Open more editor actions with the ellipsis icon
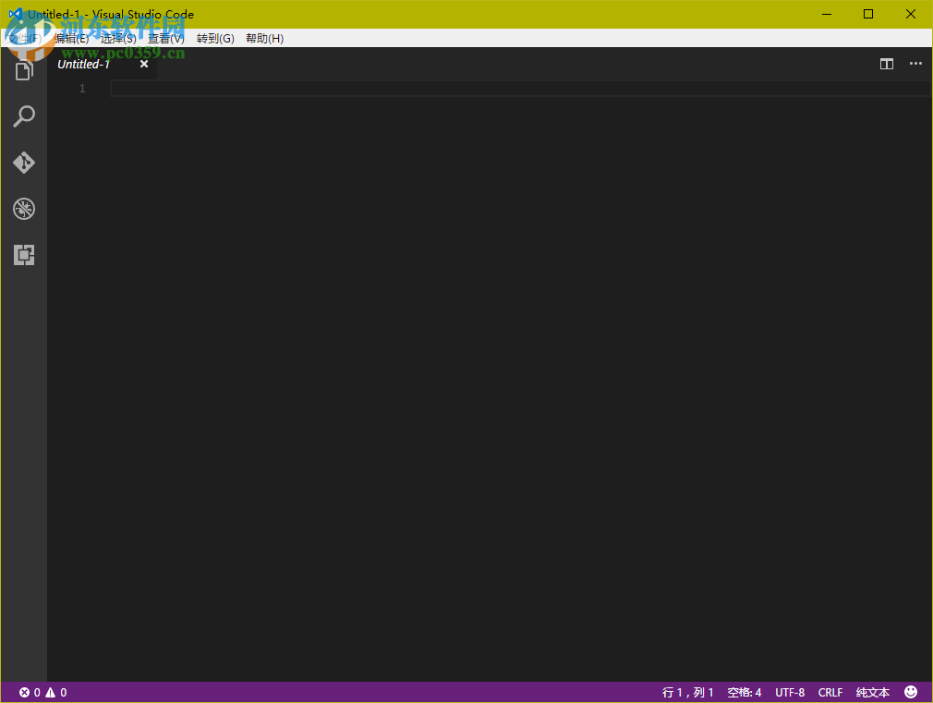Viewport: 933px width, 703px height. [x=915, y=64]
